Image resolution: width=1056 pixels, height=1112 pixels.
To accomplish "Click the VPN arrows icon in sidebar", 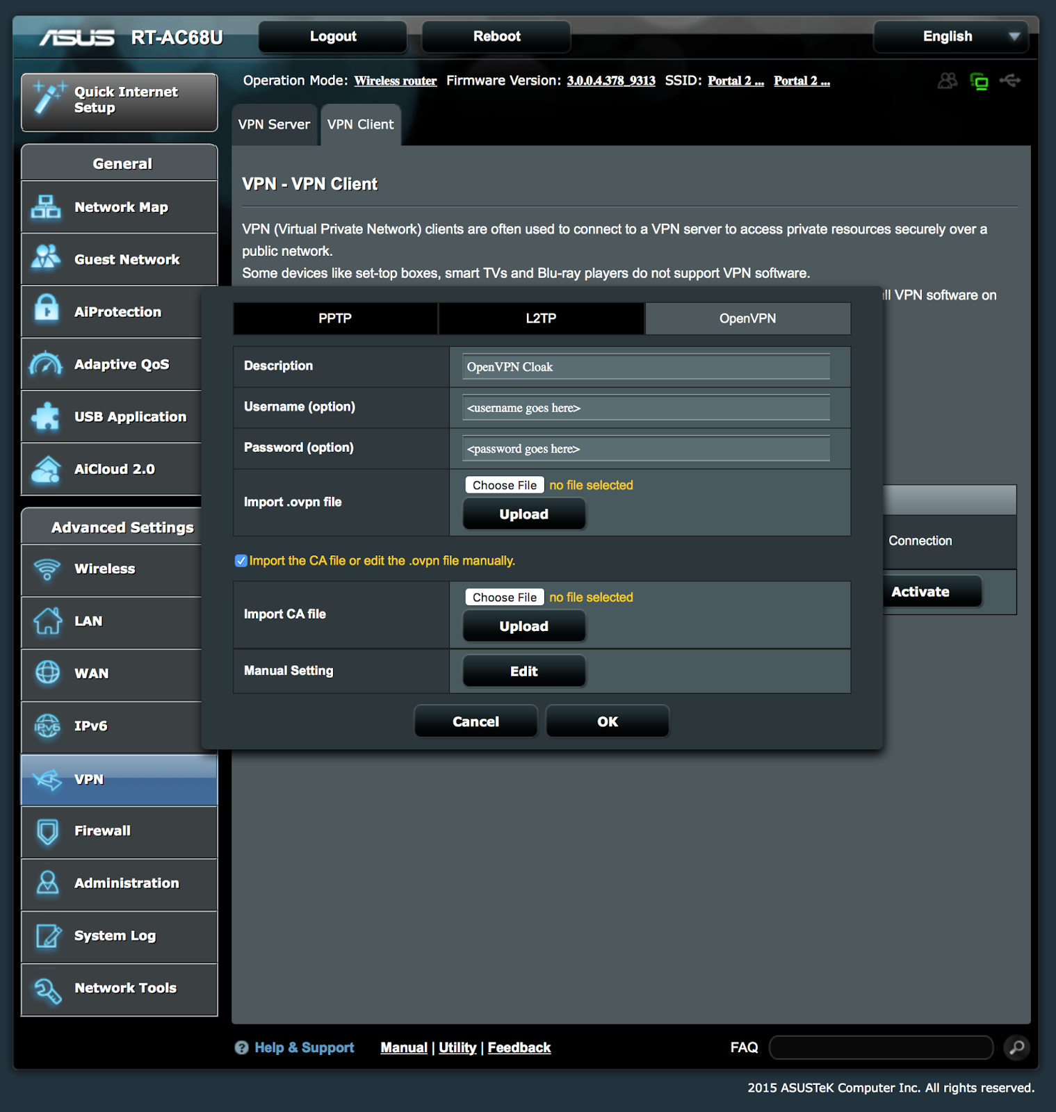I will [47, 779].
